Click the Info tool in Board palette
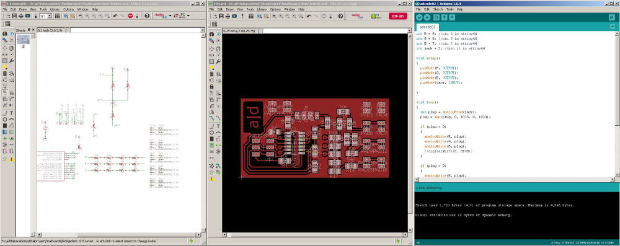 (212, 34)
